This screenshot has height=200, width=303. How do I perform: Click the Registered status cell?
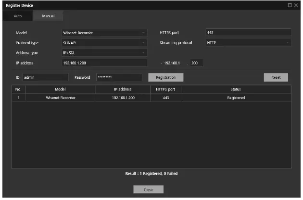236,98
